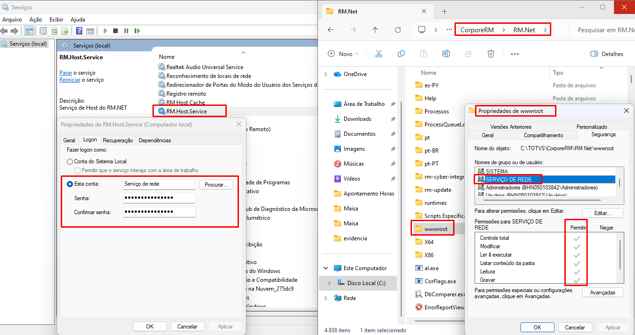Click the restart service icon
The image size is (635, 335).
[137, 31]
